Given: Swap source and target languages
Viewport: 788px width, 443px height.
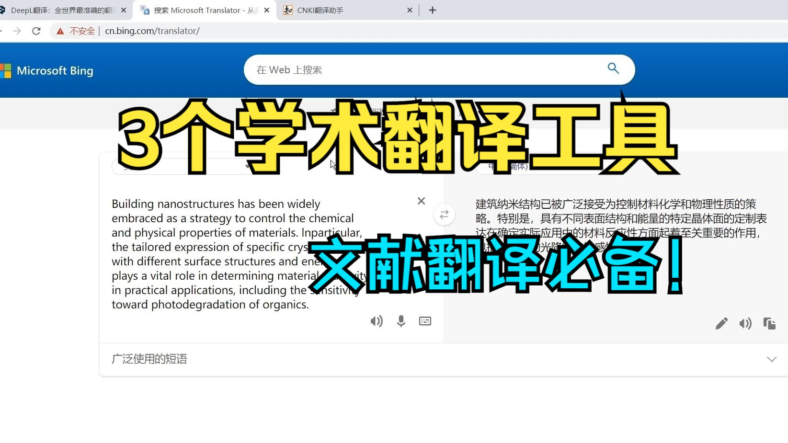Looking at the screenshot, I should tap(444, 215).
